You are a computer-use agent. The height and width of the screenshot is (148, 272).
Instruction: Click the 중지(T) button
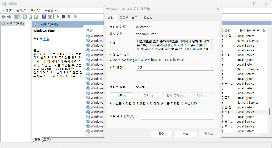148,96
